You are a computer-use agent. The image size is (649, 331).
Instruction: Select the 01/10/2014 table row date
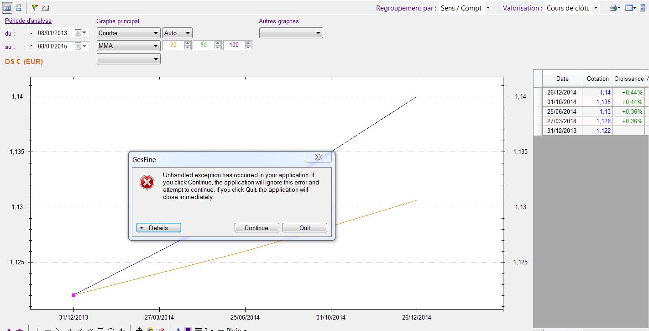tap(562, 102)
